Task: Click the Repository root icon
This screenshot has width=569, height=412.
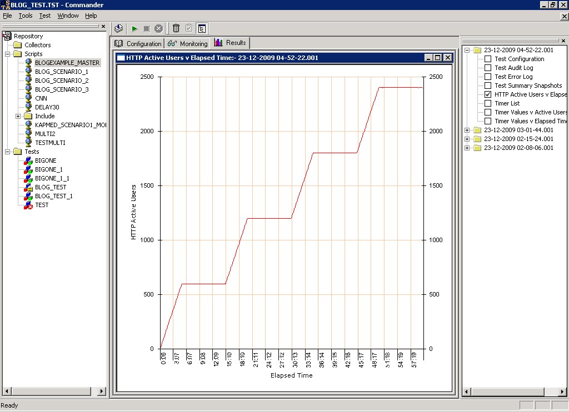Action: coord(7,36)
